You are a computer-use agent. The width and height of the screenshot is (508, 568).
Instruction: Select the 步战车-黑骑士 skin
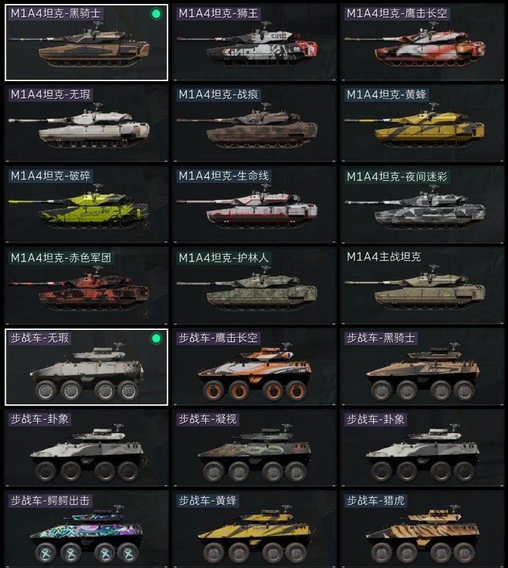422,366
